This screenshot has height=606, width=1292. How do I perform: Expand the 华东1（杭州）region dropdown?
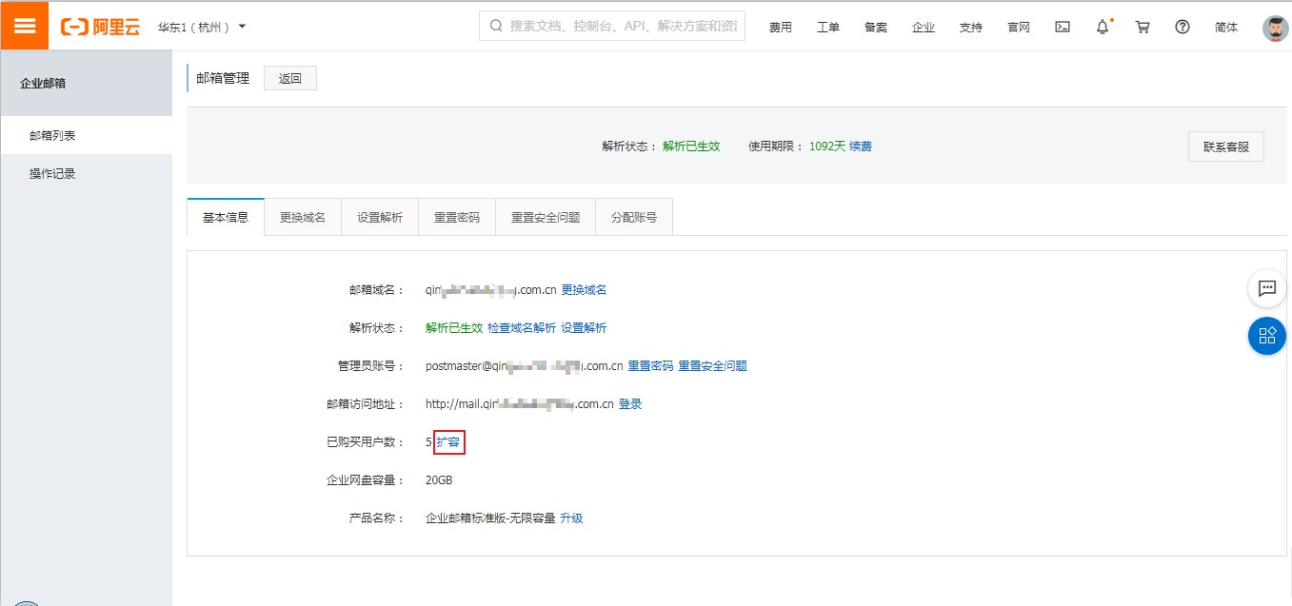point(202,27)
